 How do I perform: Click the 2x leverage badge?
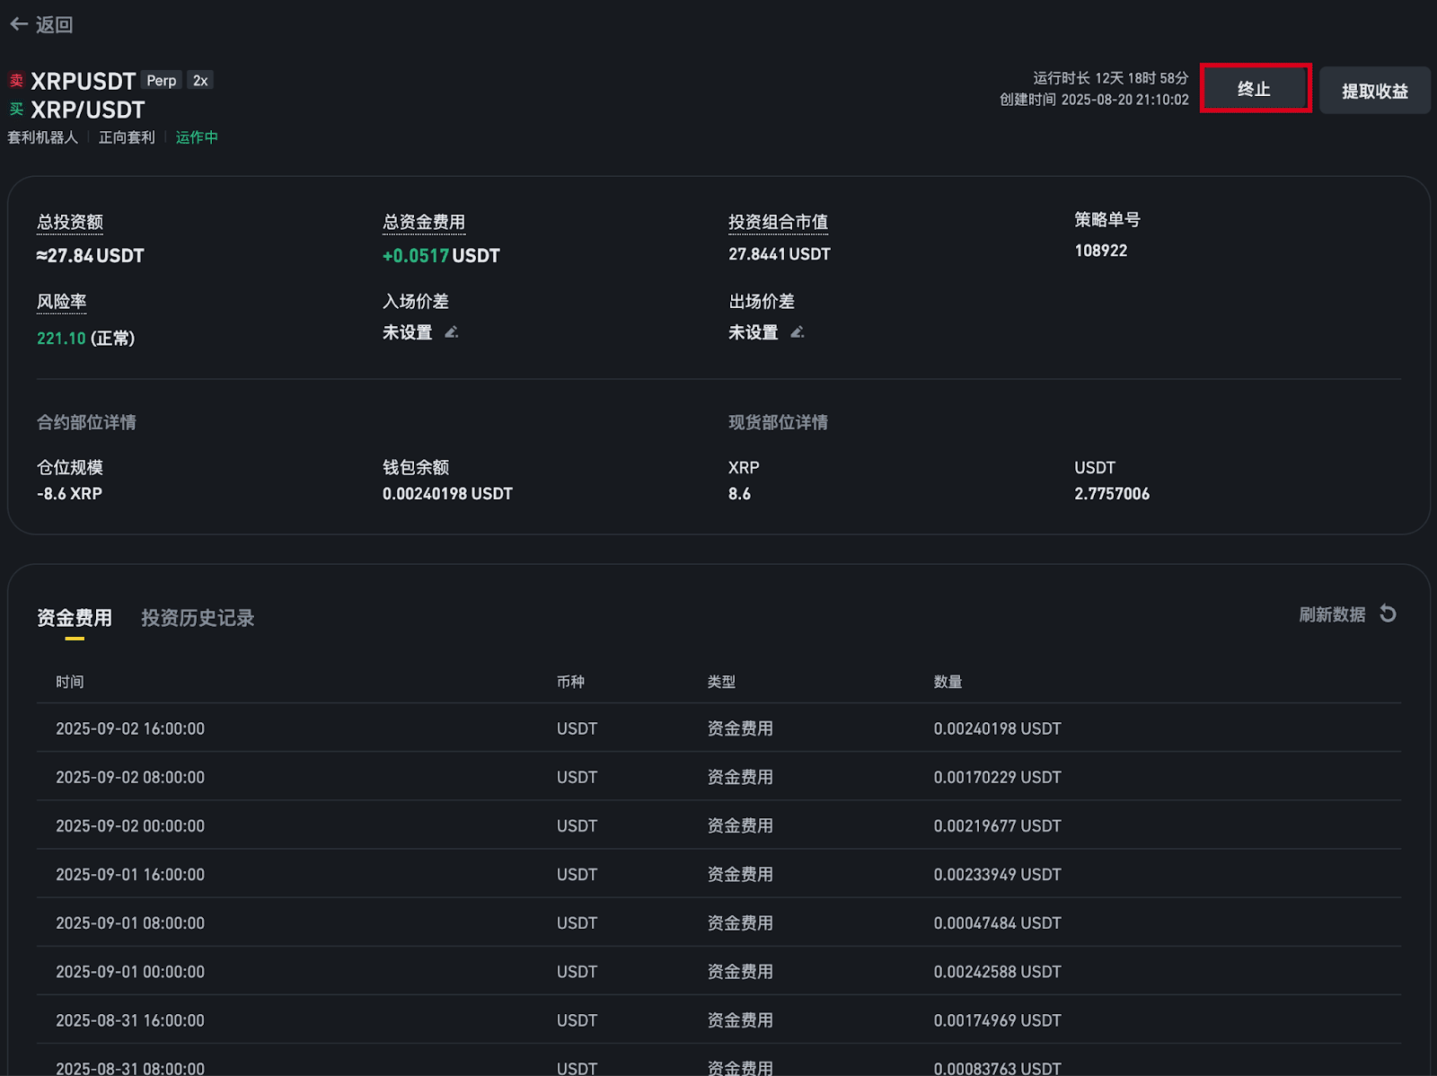click(x=199, y=80)
